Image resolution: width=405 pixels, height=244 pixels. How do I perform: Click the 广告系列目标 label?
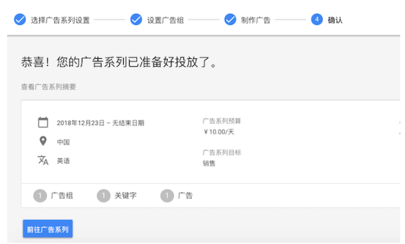point(222,152)
